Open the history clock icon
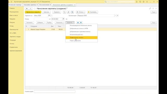The image size is (167, 94). 140,2
